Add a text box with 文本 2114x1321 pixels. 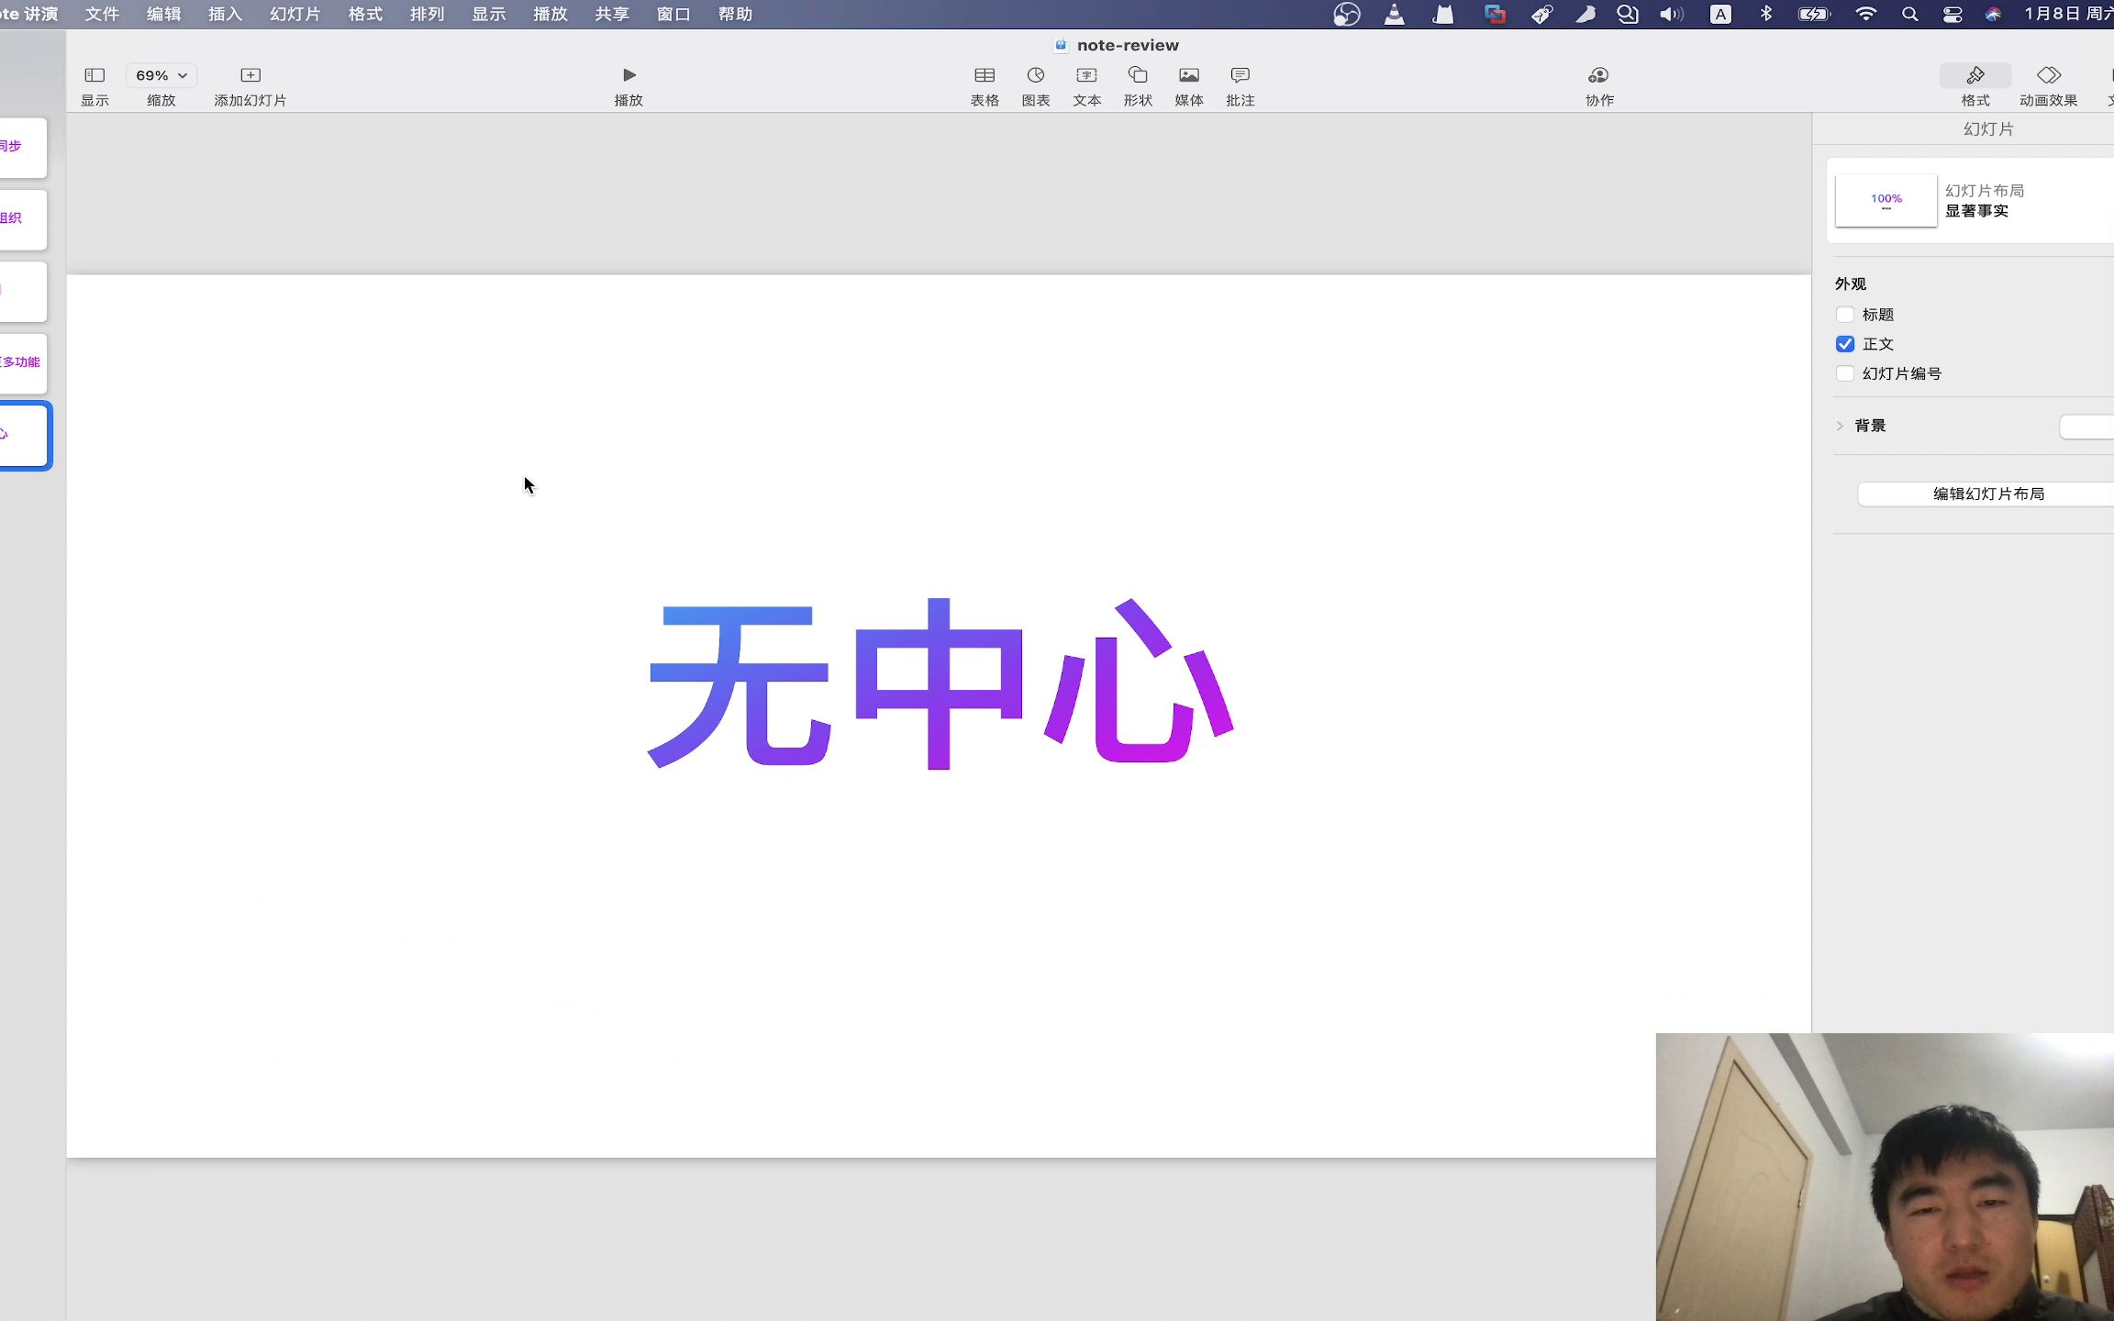tap(1086, 75)
